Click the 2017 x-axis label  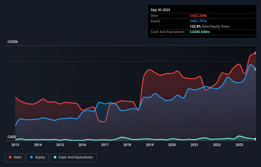click(105, 145)
